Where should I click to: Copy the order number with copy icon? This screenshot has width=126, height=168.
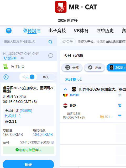52,143
